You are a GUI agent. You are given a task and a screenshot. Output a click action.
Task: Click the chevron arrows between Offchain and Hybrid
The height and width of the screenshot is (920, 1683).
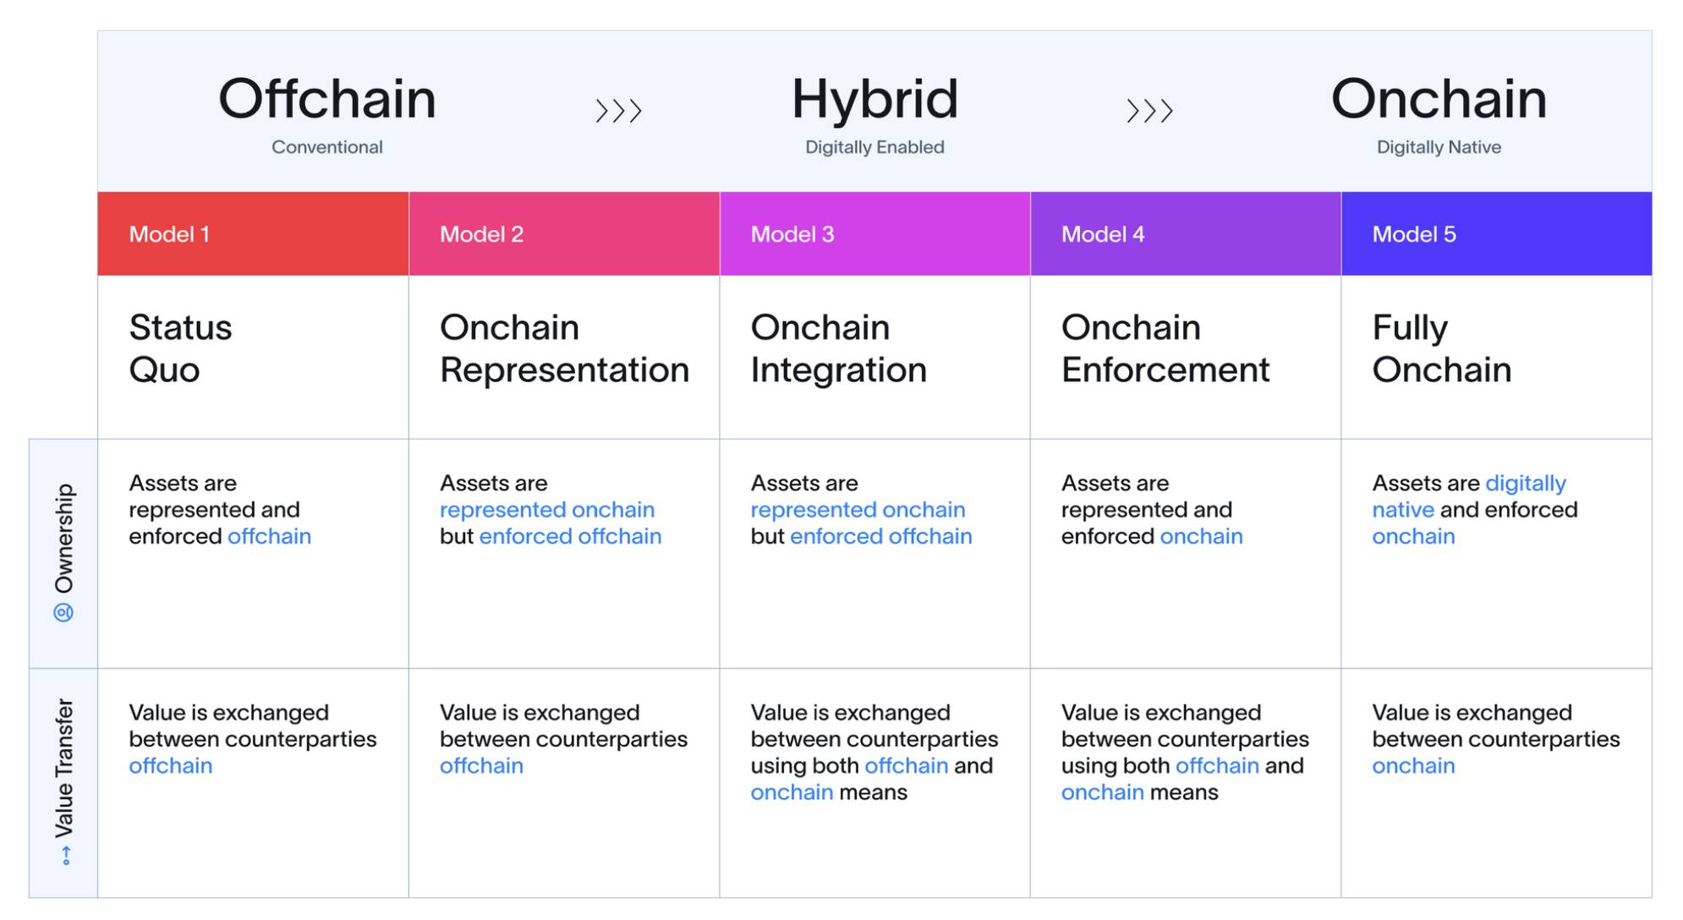pyautogui.click(x=618, y=111)
